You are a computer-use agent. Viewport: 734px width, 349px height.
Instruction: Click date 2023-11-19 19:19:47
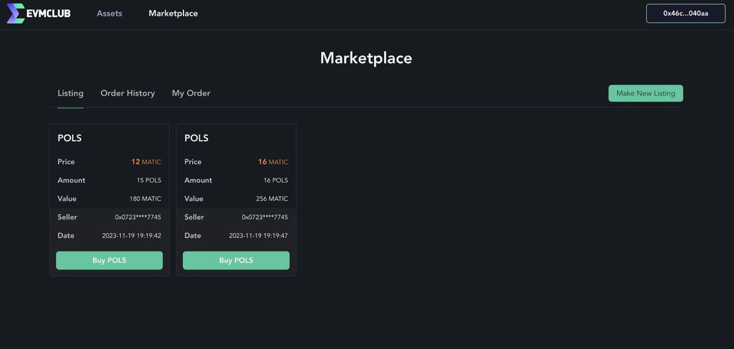tap(258, 236)
